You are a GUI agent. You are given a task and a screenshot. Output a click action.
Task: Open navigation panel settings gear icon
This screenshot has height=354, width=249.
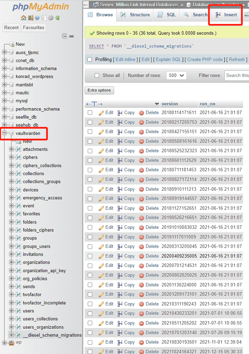click(51, 18)
